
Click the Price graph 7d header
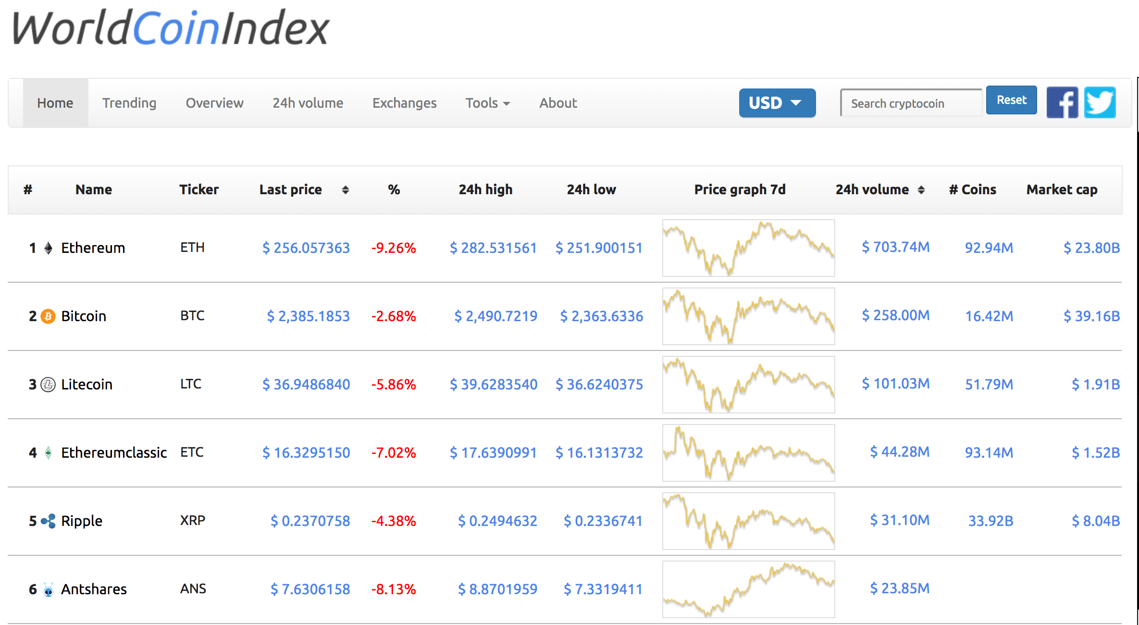click(x=740, y=190)
